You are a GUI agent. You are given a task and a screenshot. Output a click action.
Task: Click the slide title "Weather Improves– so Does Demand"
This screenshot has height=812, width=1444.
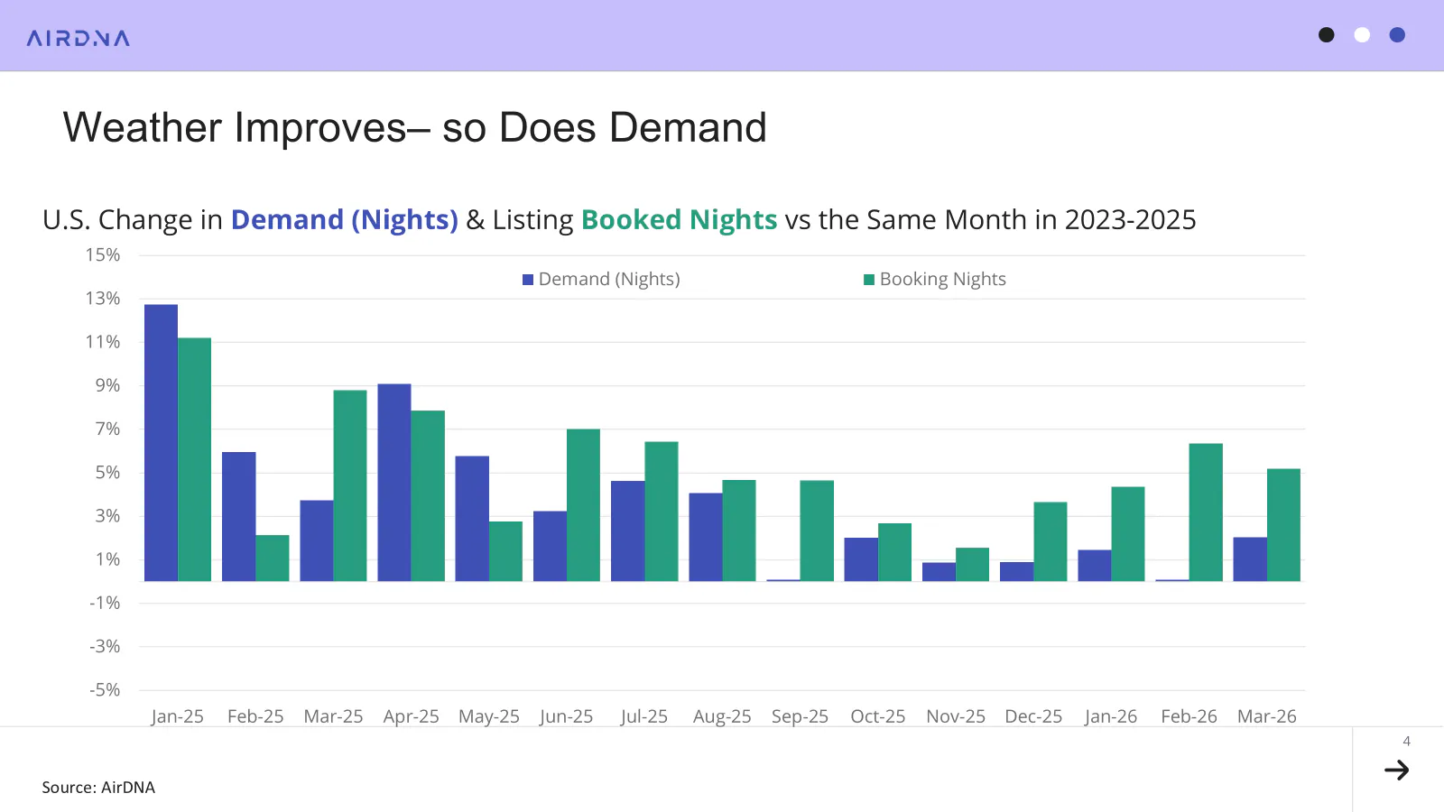[414, 127]
